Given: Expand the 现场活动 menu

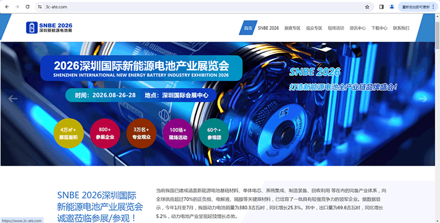Looking at the screenshot, I should coord(335,27).
